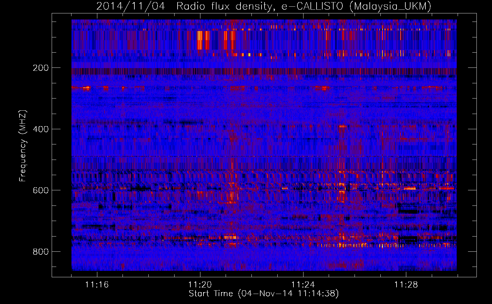Click the '600' frequency tick label
Viewport: 492px width, 304px height.
[x=41, y=190]
